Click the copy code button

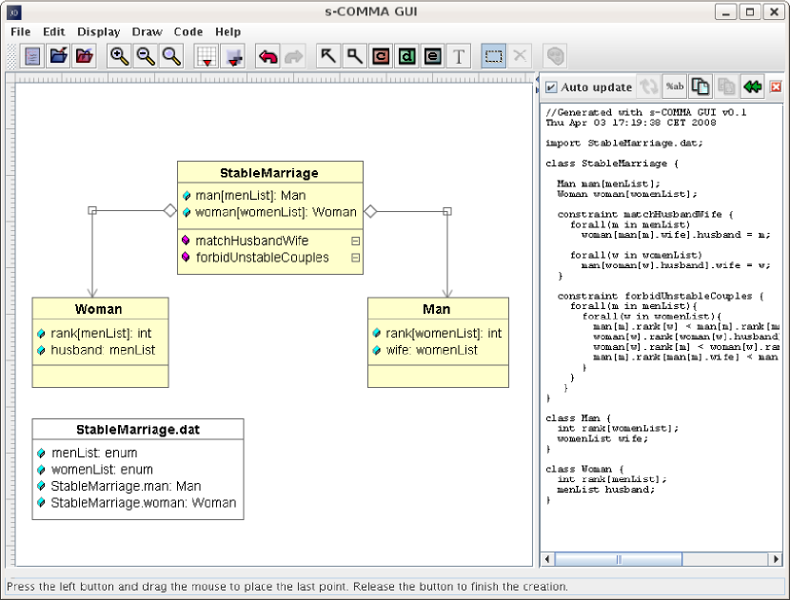coord(701,87)
